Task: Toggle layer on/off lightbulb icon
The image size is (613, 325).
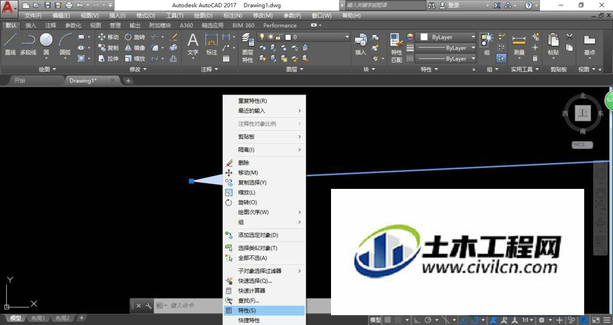Action: [x=262, y=37]
